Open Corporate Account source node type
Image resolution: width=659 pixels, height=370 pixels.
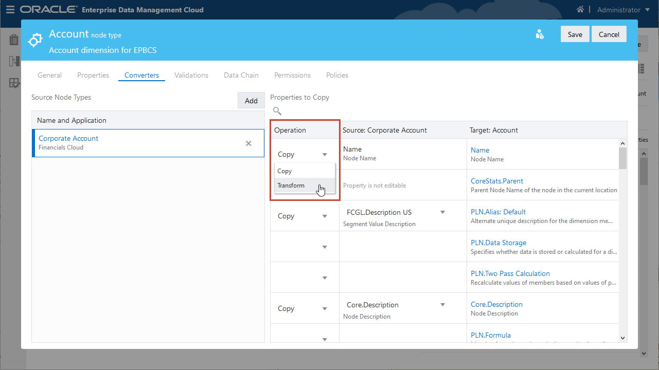pyautogui.click(x=68, y=138)
